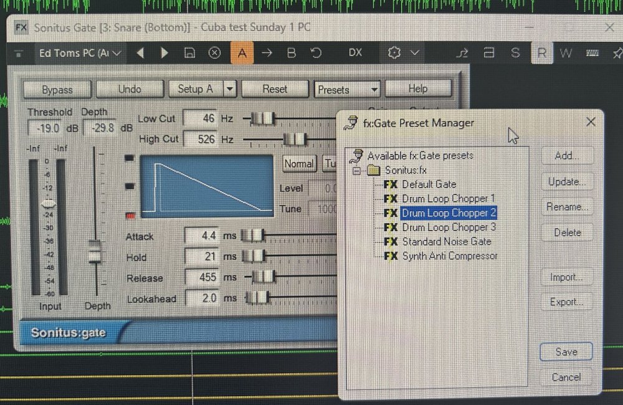Delete preset circled X icon
This screenshot has width=623, height=405.
click(x=214, y=53)
